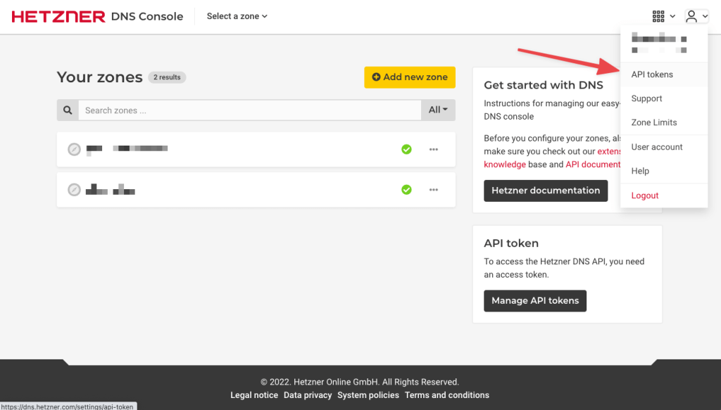Open the Data privacy footer link

[308, 395]
